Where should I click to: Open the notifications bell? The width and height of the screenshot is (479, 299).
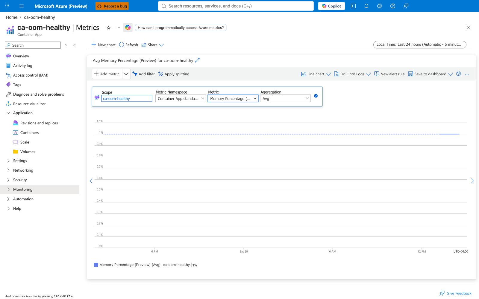pos(366,6)
